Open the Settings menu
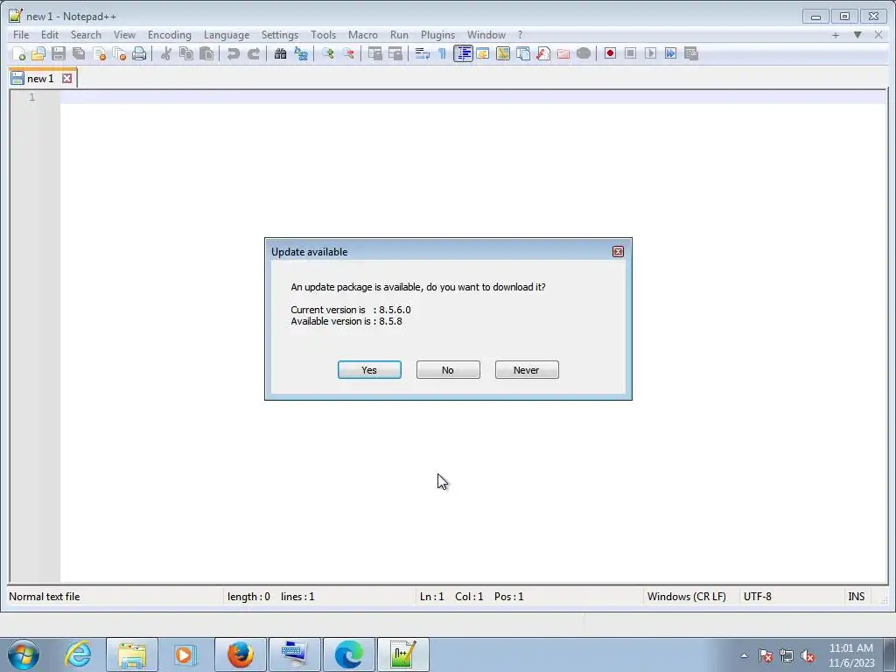 pos(279,35)
